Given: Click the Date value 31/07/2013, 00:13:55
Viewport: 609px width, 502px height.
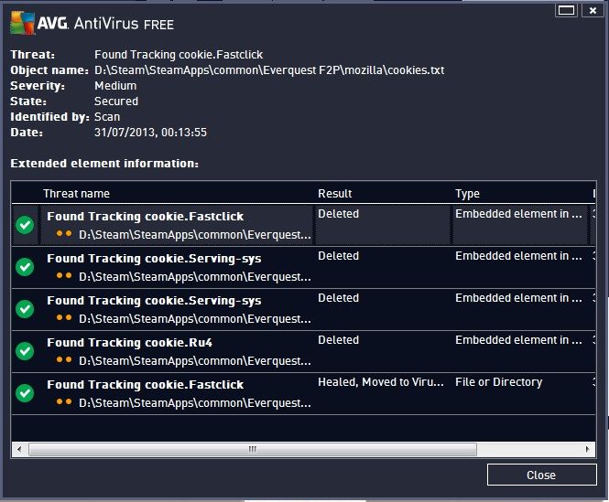Looking at the screenshot, I should pyautogui.click(x=150, y=133).
